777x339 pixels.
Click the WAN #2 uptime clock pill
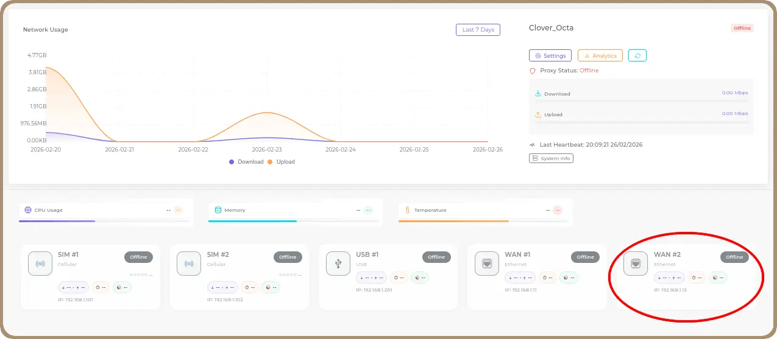tap(696, 278)
